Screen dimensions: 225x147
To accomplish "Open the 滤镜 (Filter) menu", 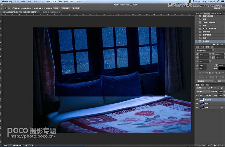I will [54, 1].
